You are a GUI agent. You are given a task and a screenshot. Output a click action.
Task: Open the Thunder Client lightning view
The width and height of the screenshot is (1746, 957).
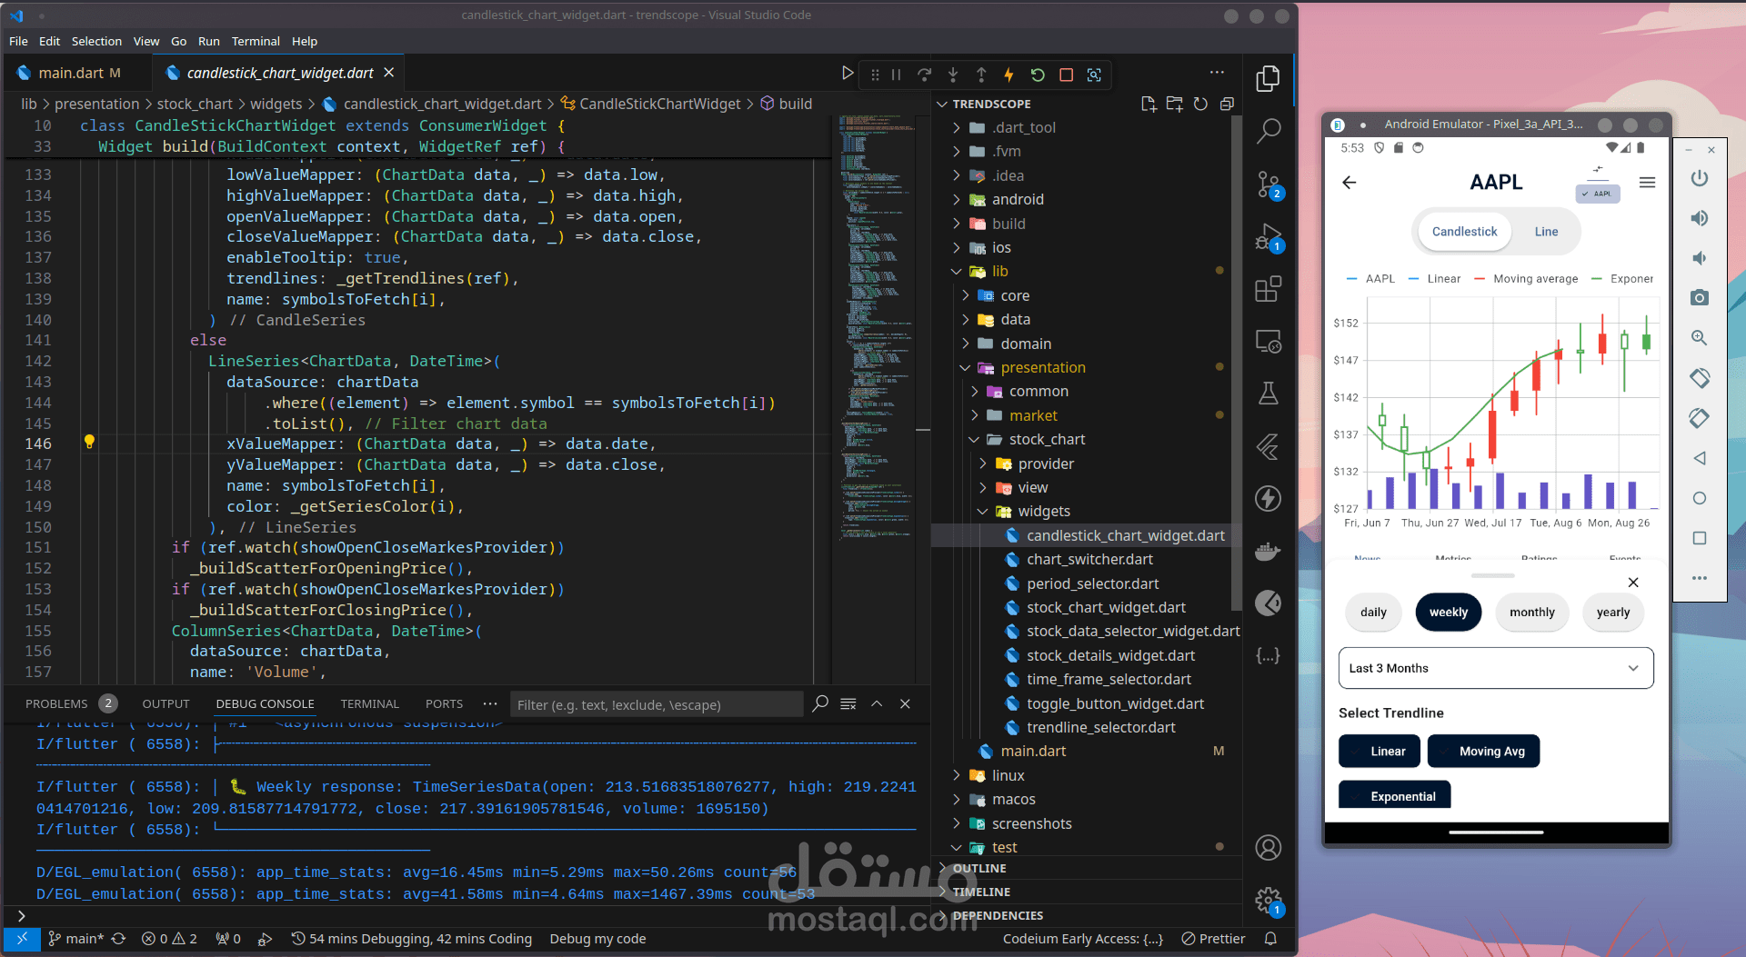tap(1268, 498)
